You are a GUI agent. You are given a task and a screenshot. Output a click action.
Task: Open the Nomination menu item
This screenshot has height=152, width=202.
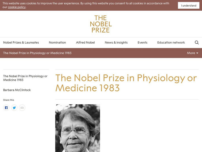click(x=57, y=43)
